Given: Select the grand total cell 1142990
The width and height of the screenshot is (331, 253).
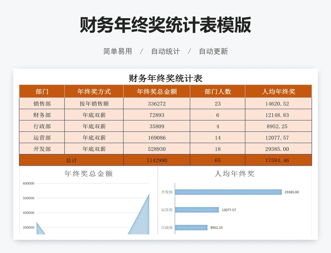Looking at the screenshot, I should (x=157, y=160).
